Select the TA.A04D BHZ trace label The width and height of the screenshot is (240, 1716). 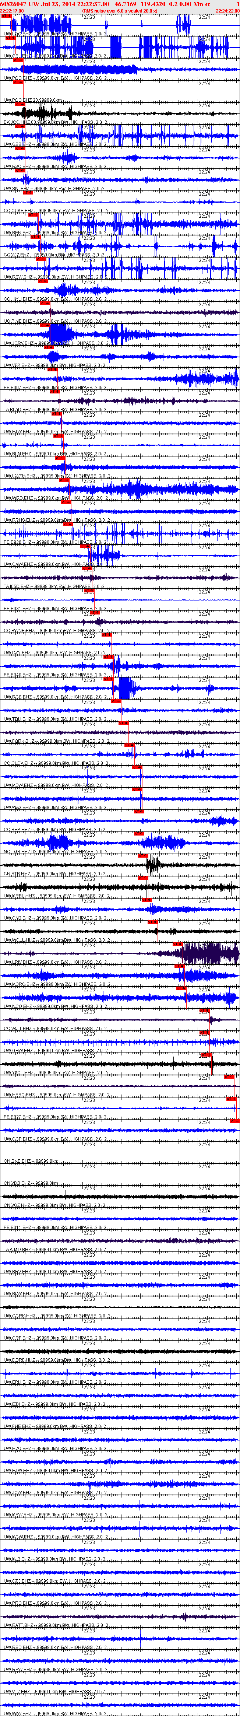tap(54, 1249)
